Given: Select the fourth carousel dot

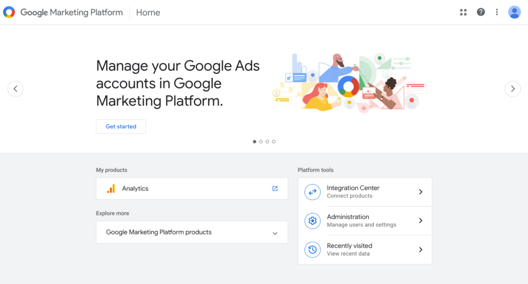Looking at the screenshot, I should point(274,142).
